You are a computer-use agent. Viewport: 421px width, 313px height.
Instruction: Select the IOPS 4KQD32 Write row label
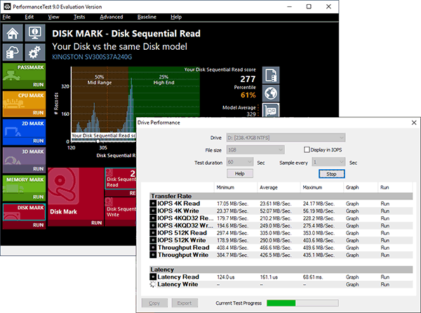(185, 225)
